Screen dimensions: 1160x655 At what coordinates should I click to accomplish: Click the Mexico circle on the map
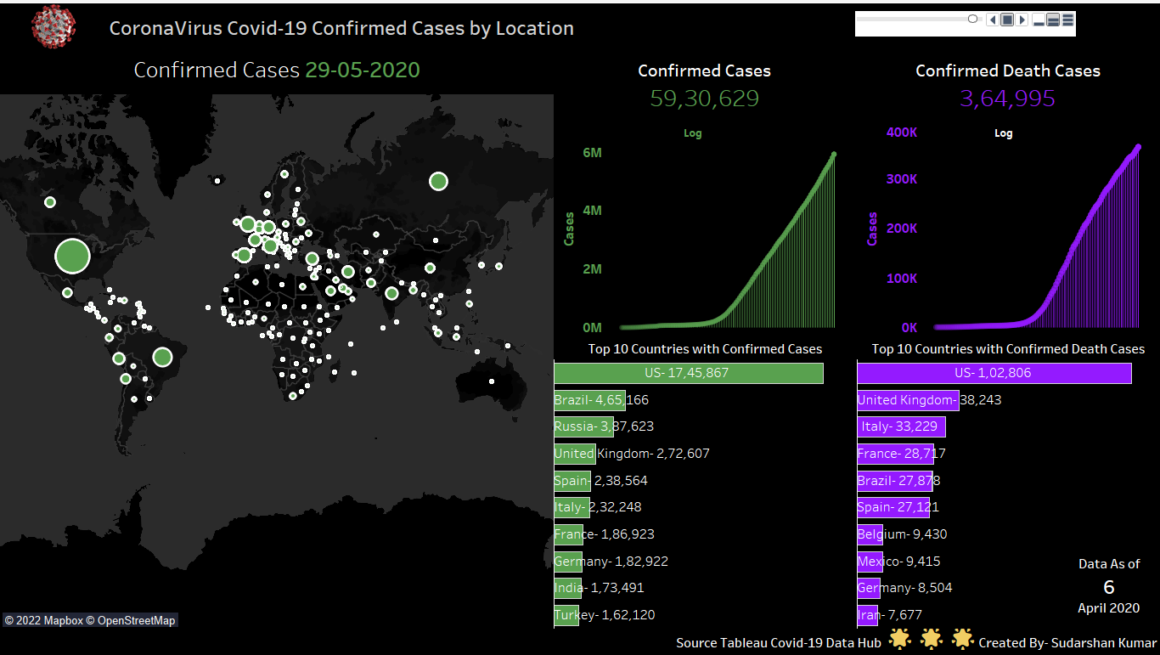tap(67, 293)
